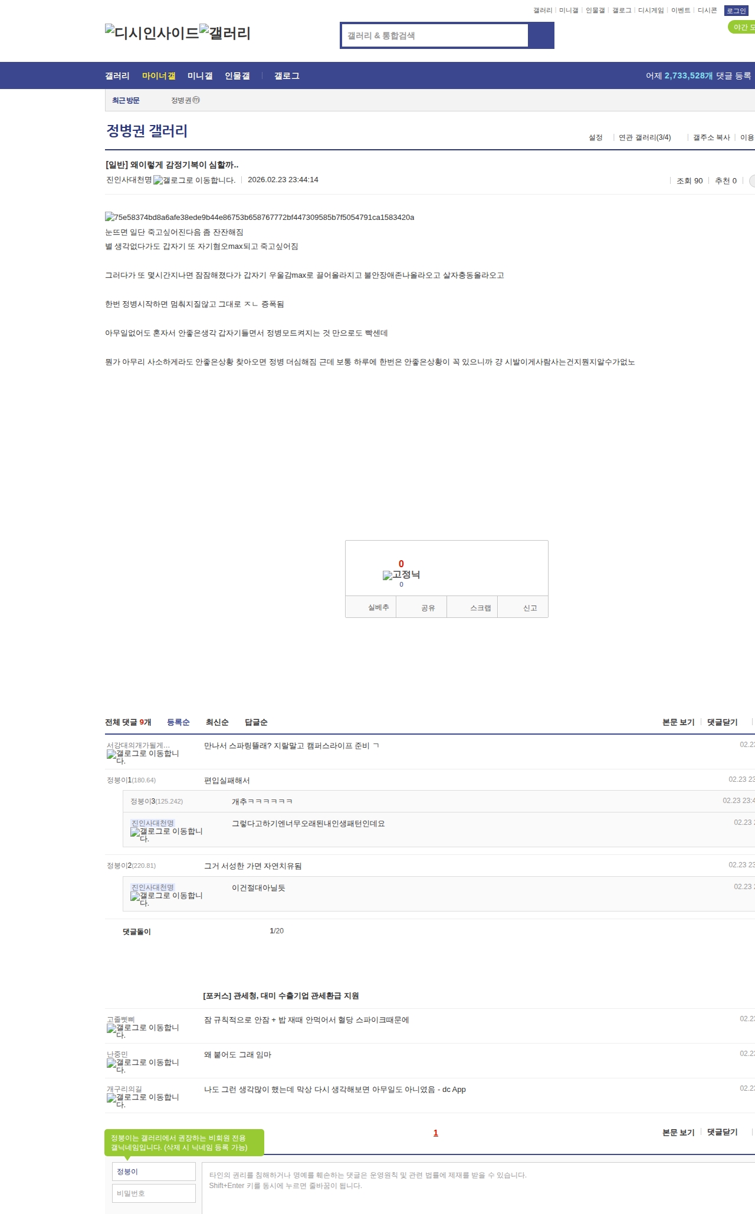Click the post timestamp 2026.02.23 23:44:14
The image size is (755, 1214).
(283, 180)
